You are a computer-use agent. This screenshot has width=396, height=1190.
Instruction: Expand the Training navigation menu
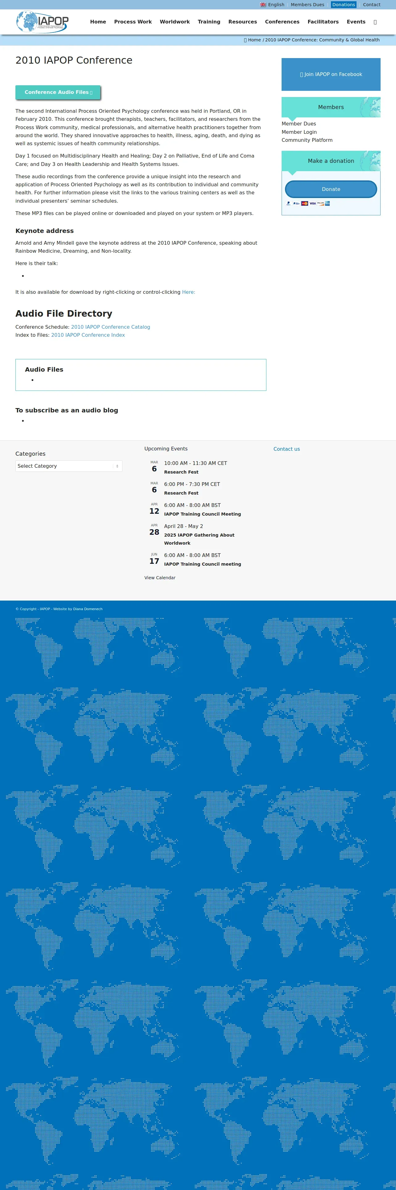tap(209, 22)
